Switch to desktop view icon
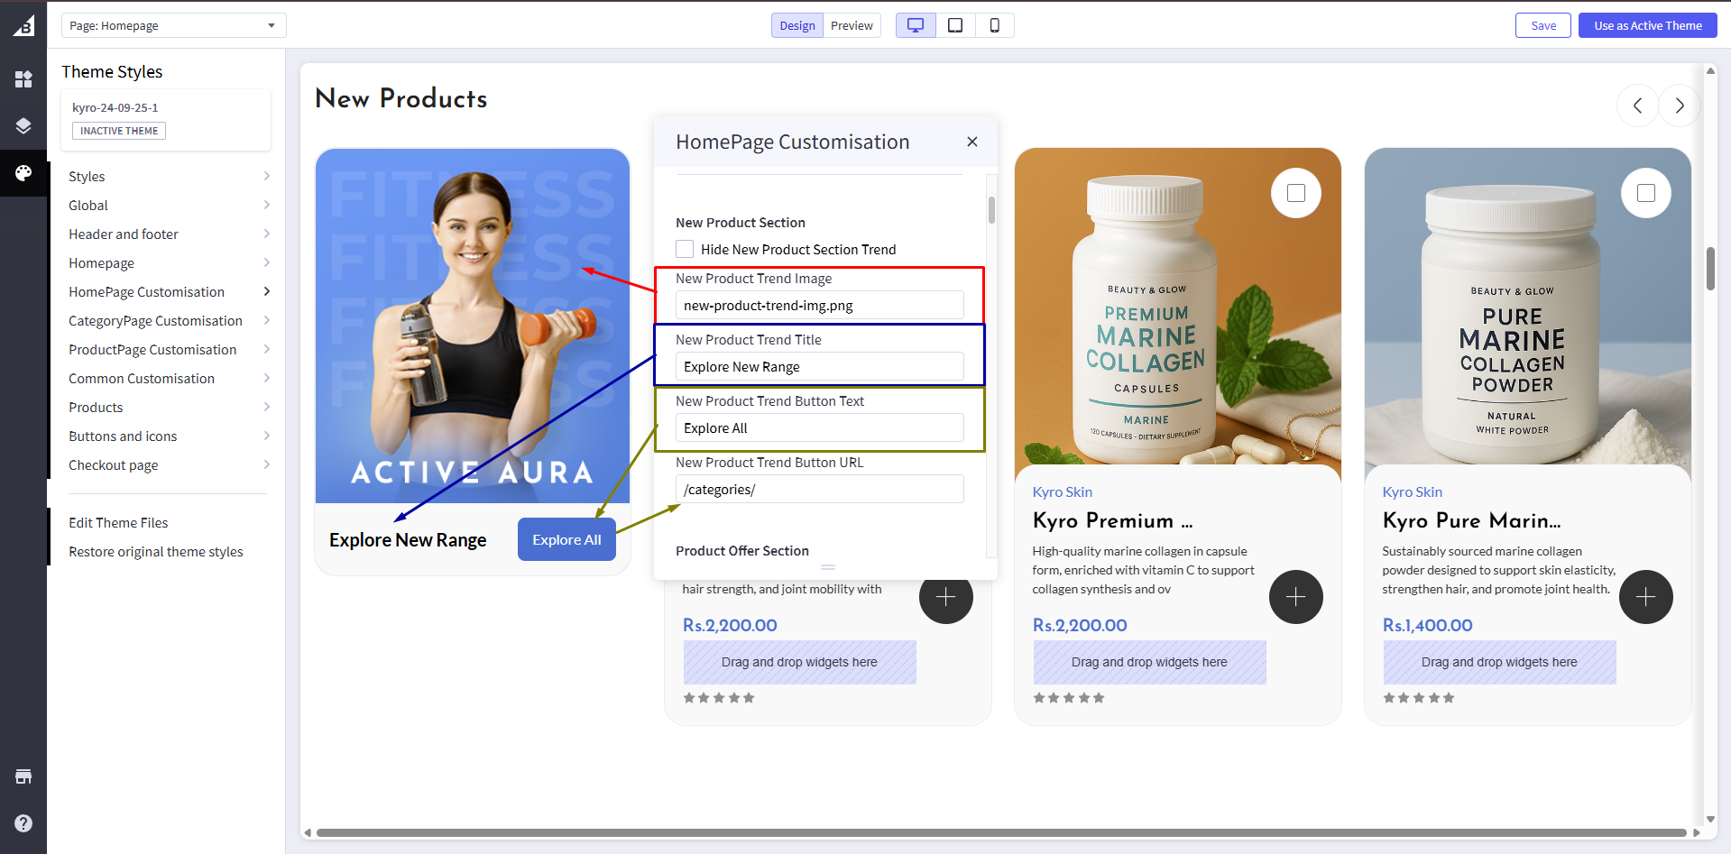 point(916,25)
